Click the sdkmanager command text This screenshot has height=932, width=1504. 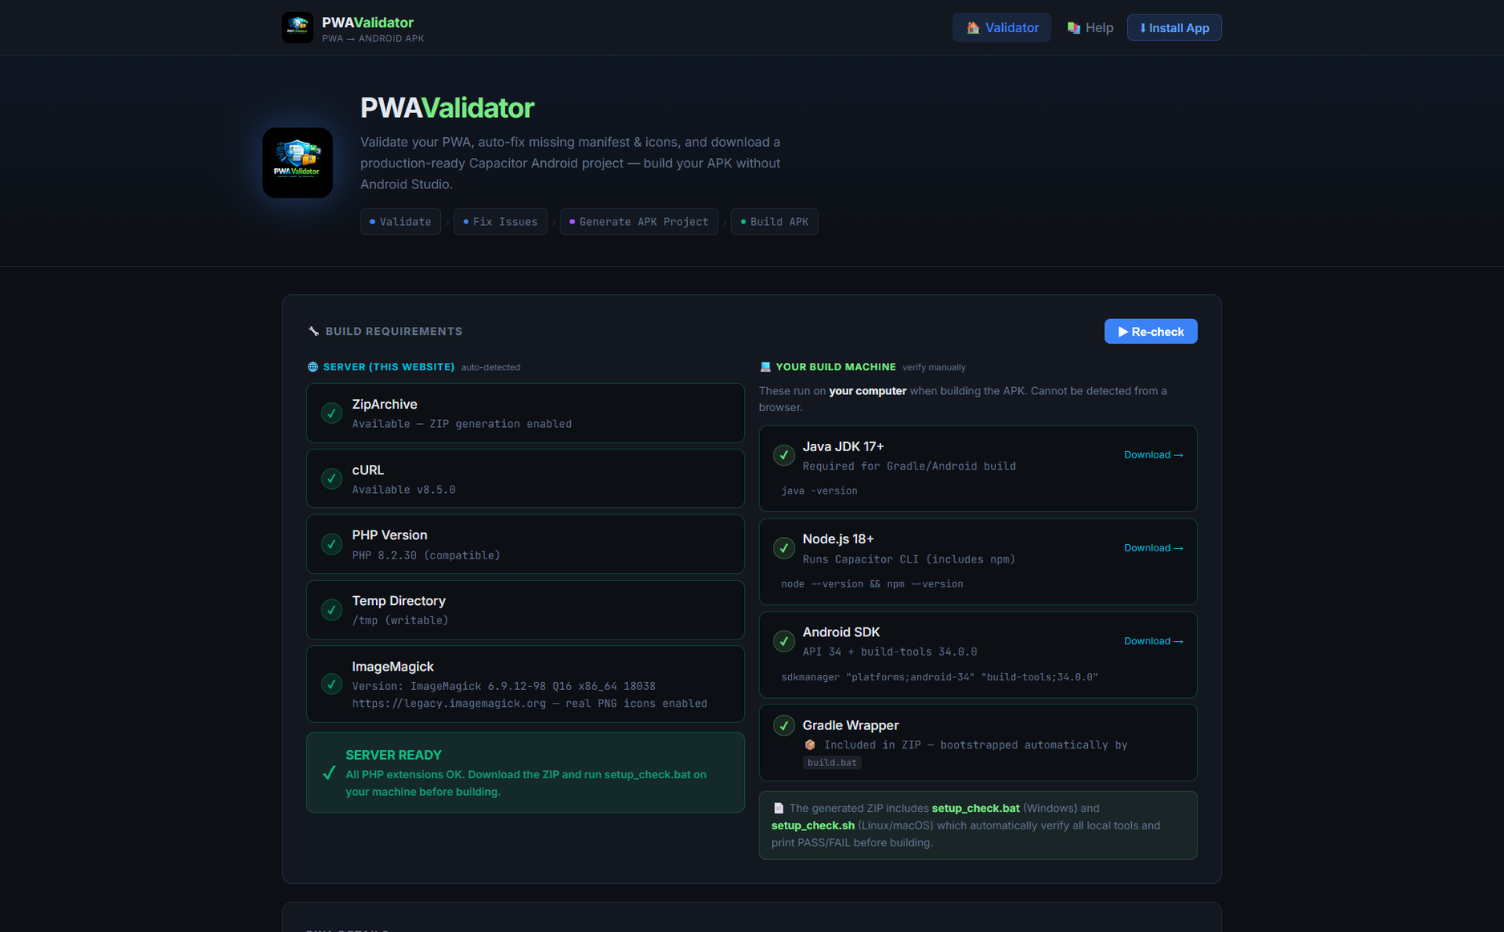tap(939, 677)
